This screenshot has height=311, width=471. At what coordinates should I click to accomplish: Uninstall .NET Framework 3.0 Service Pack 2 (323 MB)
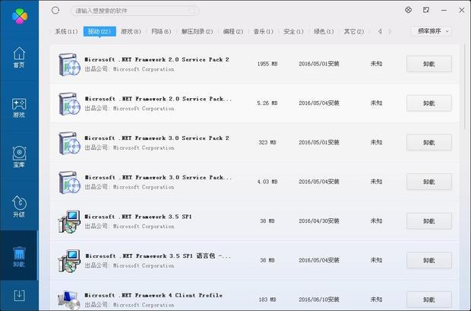[x=429, y=142]
